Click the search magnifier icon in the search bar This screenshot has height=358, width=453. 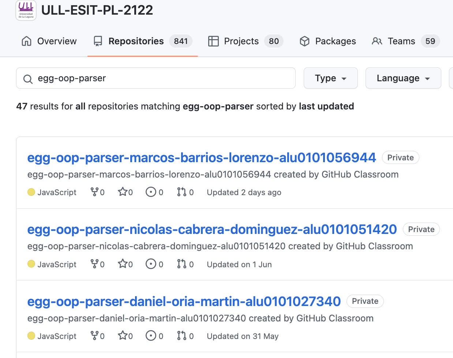point(28,78)
